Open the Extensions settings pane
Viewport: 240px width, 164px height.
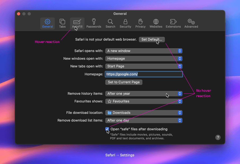coord(173,23)
